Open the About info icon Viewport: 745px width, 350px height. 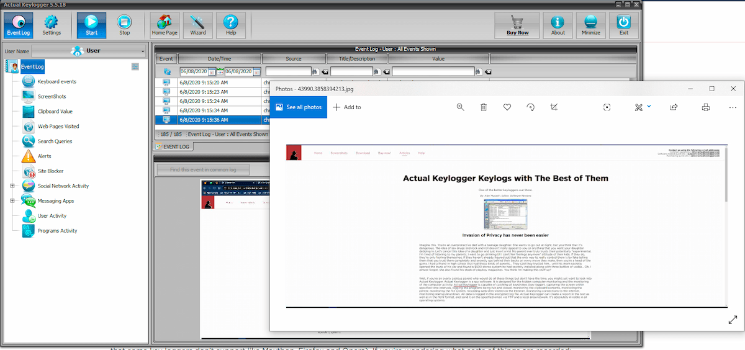click(558, 25)
